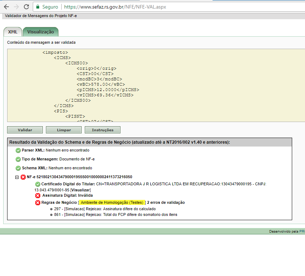305x276 pixels.
Task: Click the sefaz.rs.gov.br URL in the address bar
Action: coord(115,7)
